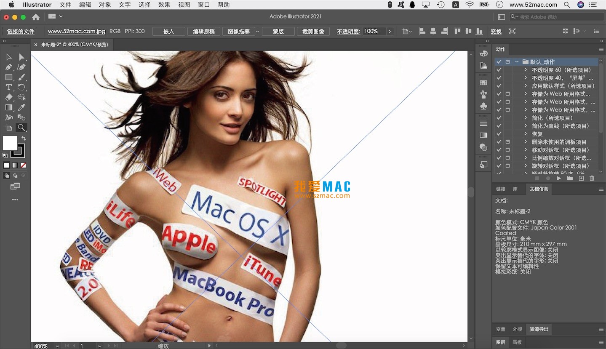Open the 对象 menu
The height and width of the screenshot is (349, 606).
105,5
